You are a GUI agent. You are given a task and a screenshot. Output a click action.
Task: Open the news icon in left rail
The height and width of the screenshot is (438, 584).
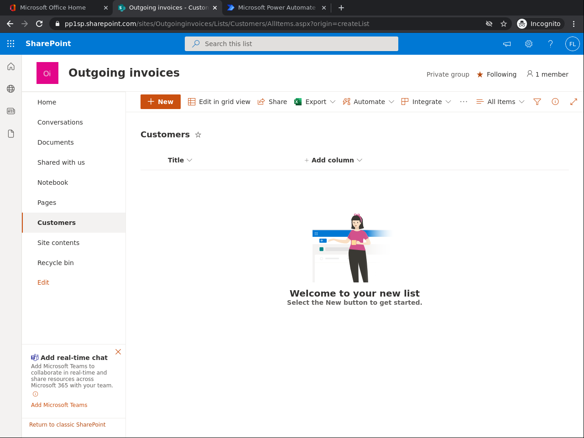coord(11,111)
